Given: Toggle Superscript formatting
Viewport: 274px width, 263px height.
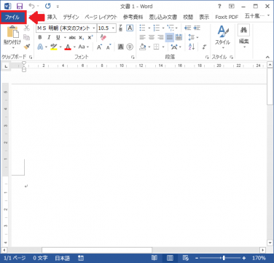Looking at the screenshot, I should coord(90,37).
